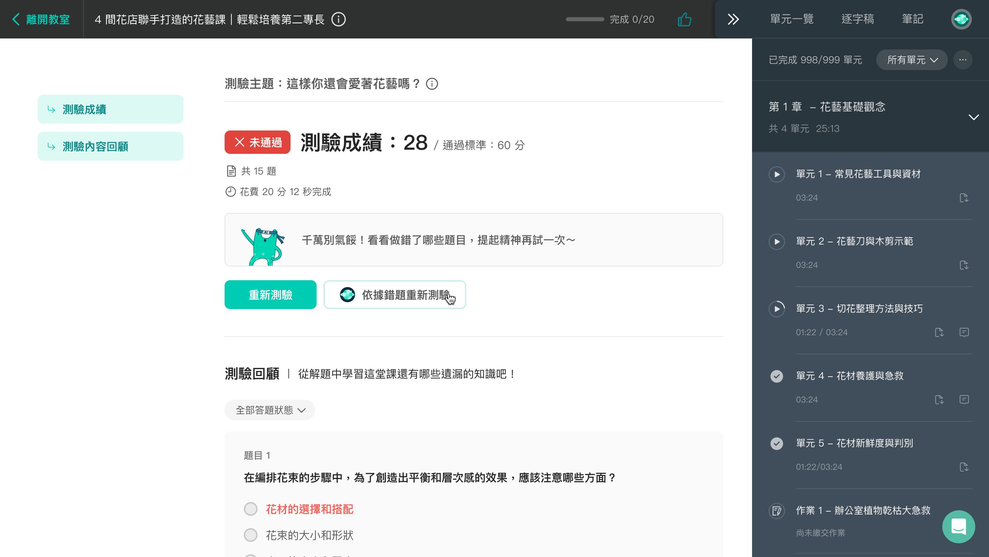Open the chat support bubble
This screenshot has height=557, width=989.
click(958, 526)
